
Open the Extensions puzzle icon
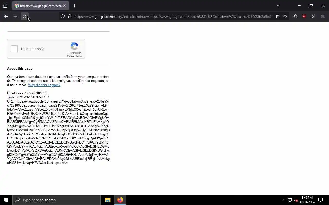point(295,17)
